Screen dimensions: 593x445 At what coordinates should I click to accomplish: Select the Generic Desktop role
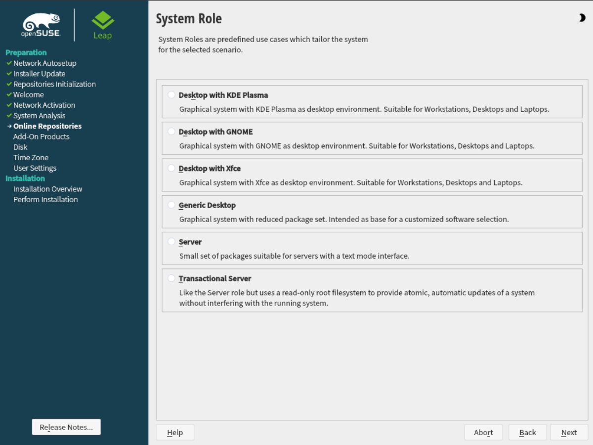171,205
